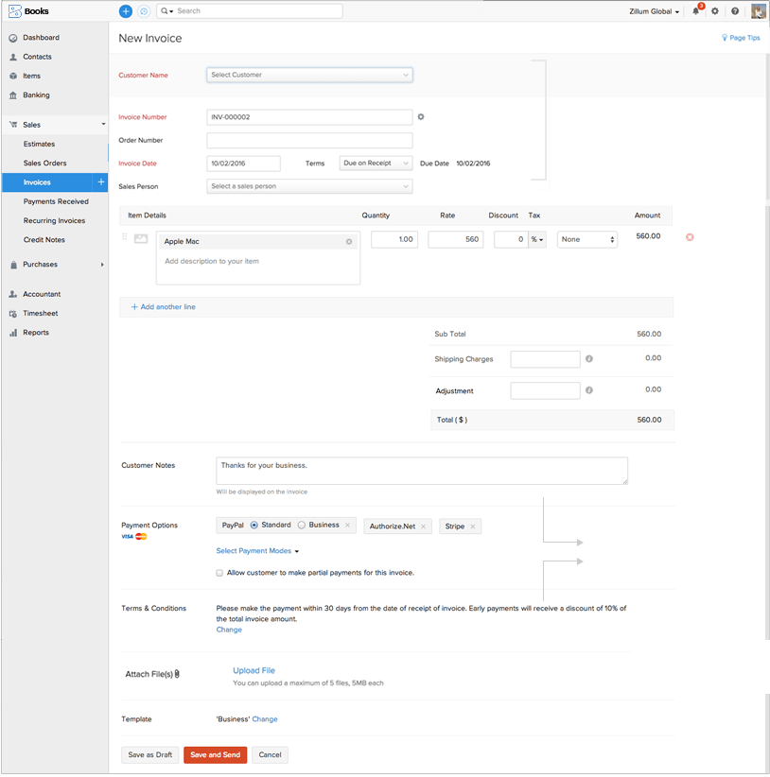Select the Business PayPal radio option
Viewport: 770px width, 777px height.
302,525
